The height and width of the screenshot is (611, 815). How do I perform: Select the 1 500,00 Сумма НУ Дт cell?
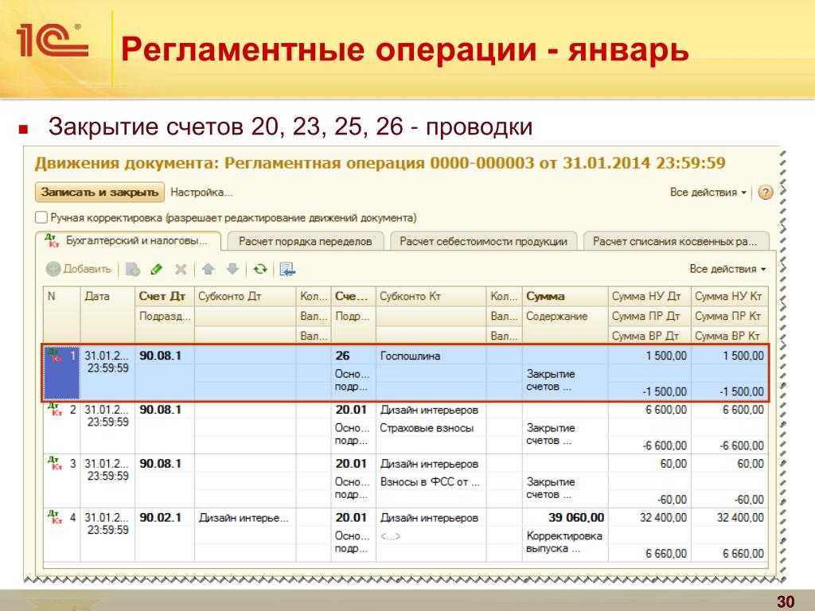pos(649,356)
